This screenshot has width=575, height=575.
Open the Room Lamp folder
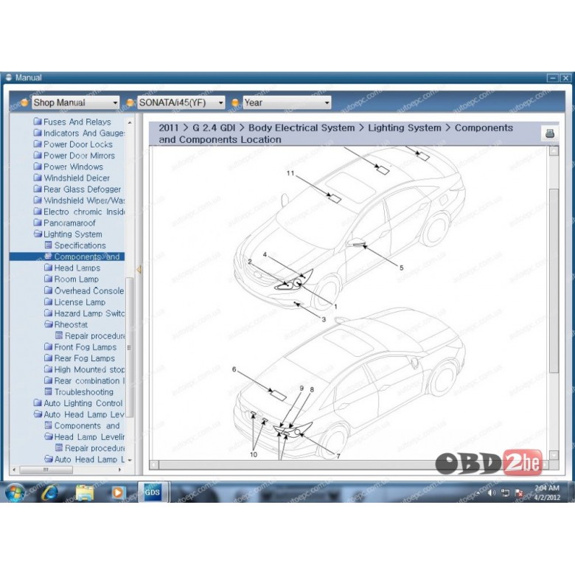pyautogui.click(x=72, y=279)
